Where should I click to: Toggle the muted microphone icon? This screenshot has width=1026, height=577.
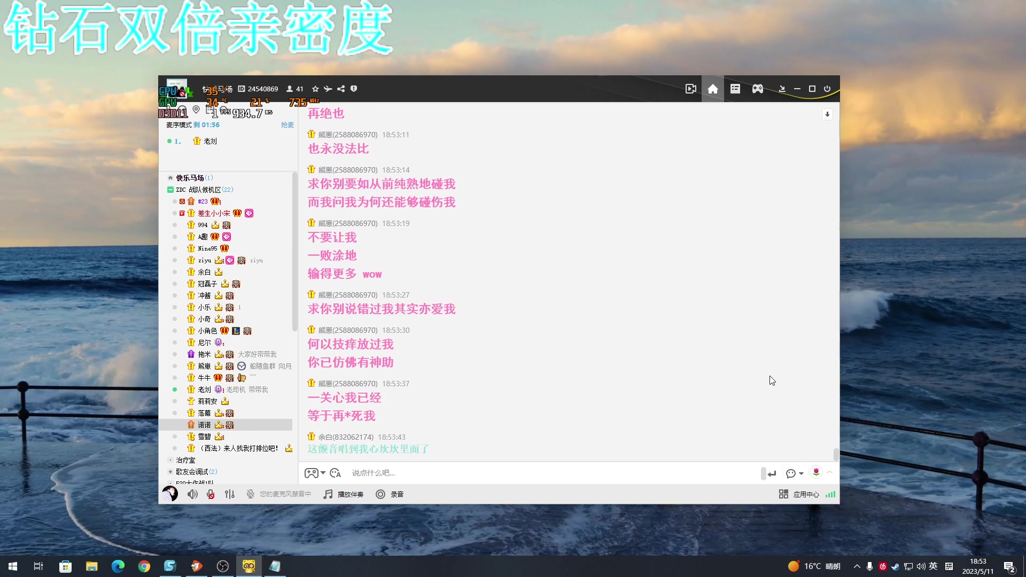(x=211, y=494)
